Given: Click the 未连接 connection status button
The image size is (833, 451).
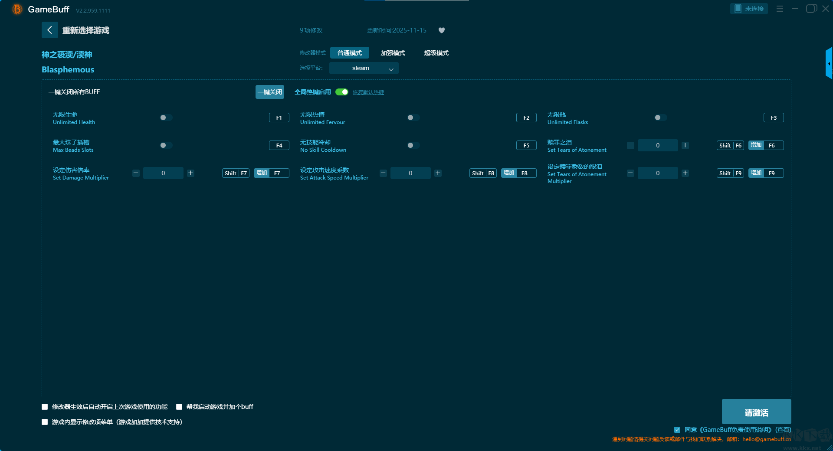Looking at the screenshot, I should pos(749,9).
